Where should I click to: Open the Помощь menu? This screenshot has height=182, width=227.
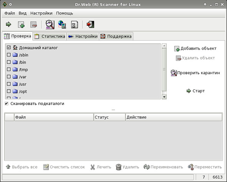[64, 13]
